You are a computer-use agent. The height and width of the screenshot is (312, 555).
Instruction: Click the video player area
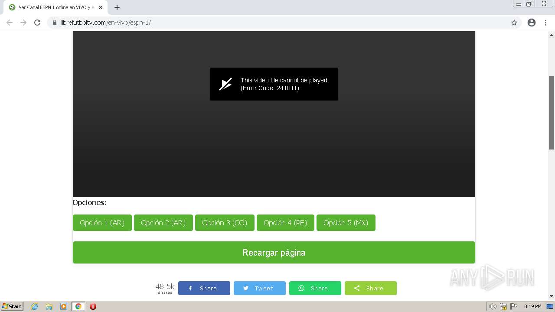pyautogui.click(x=274, y=114)
